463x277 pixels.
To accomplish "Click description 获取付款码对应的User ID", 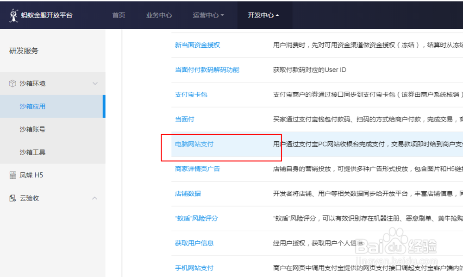I will [x=309, y=69].
